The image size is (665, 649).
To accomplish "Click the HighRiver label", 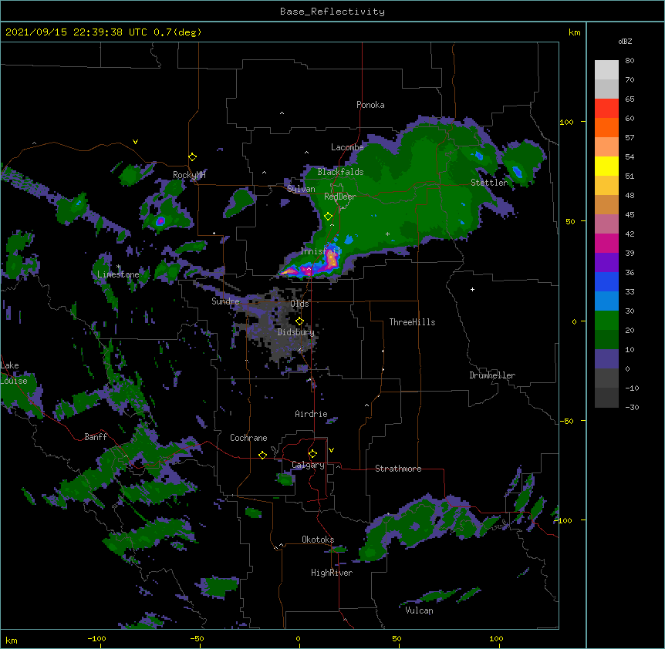I will point(332,573).
